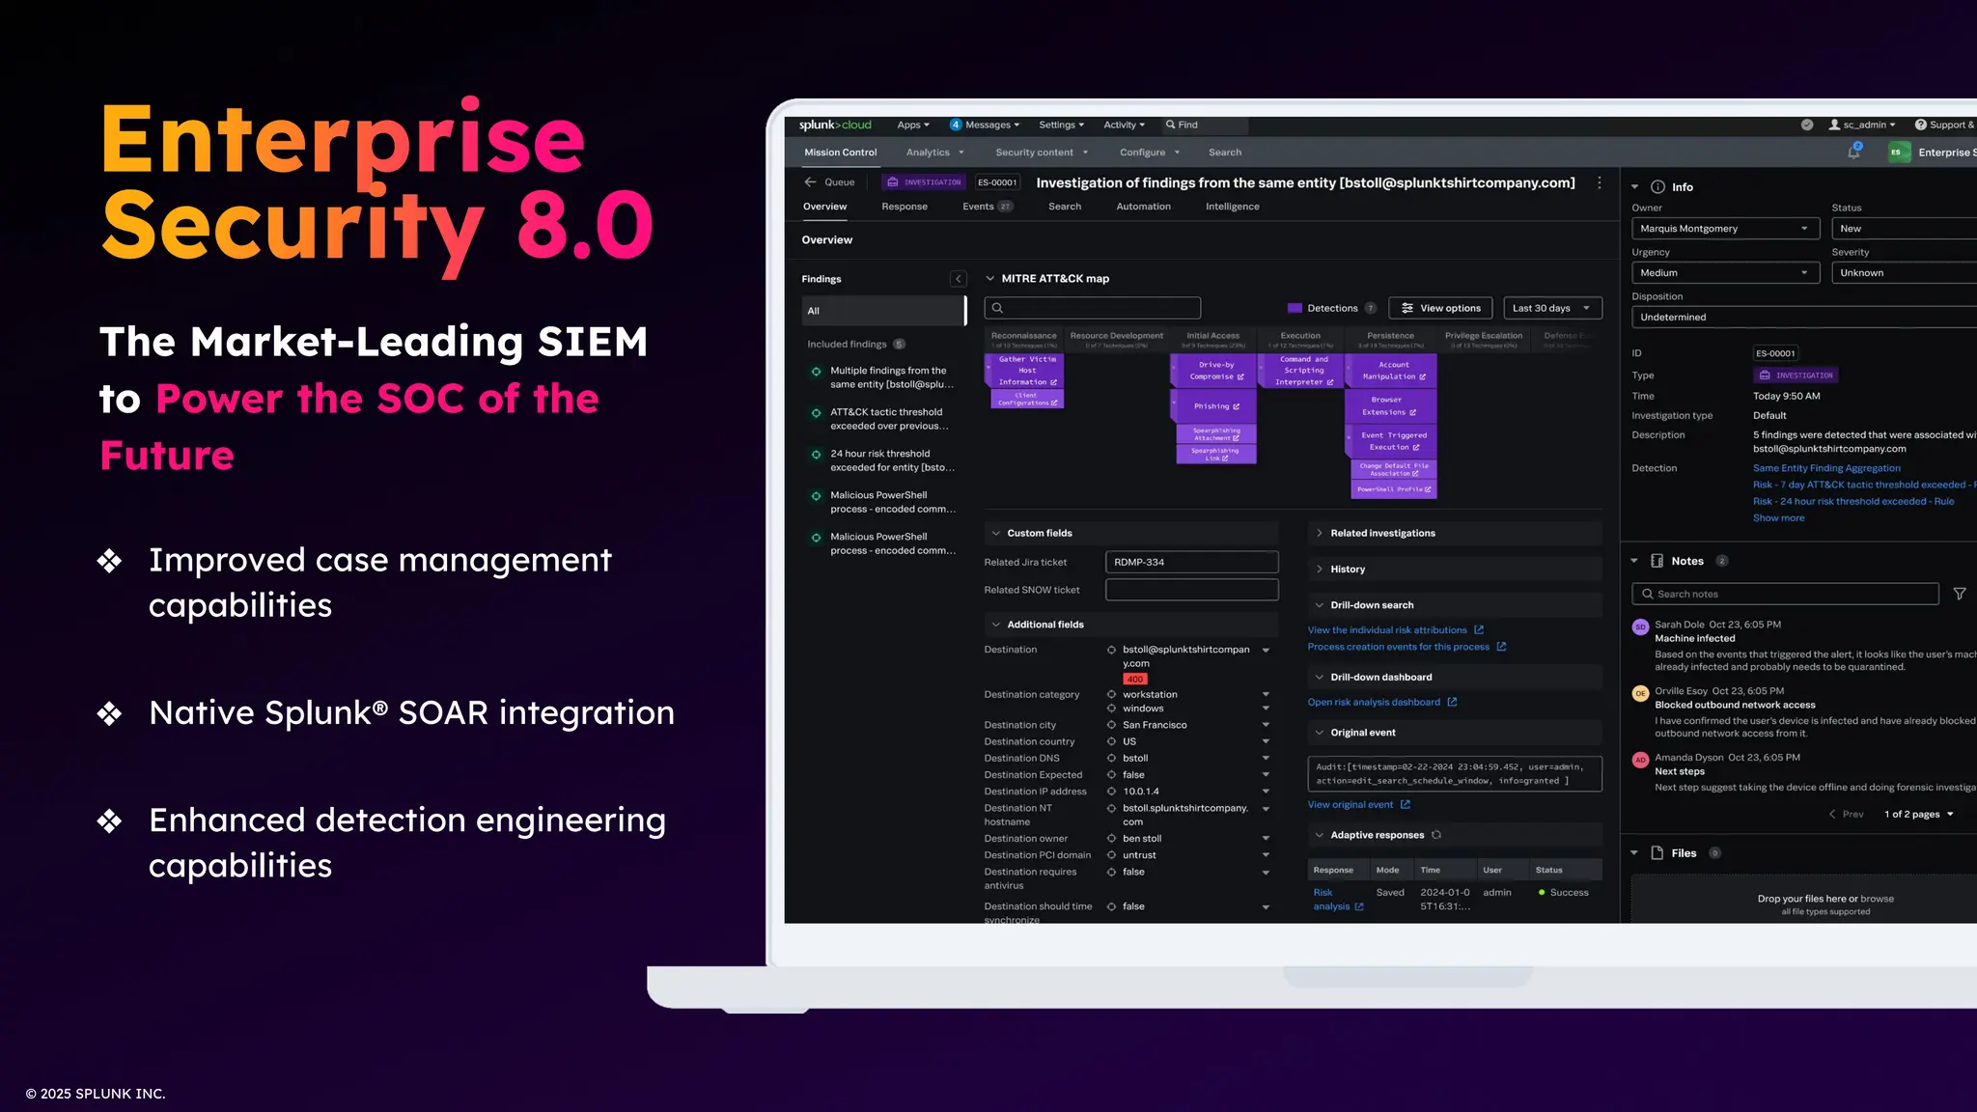The width and height of the screenshot is (1977, 1112).
Task: Switch to the Events tab
Action: pyautogui.click(x=987, y=207)
